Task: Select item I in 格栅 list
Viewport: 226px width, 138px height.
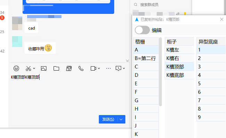Action: (x=146, y=117)
